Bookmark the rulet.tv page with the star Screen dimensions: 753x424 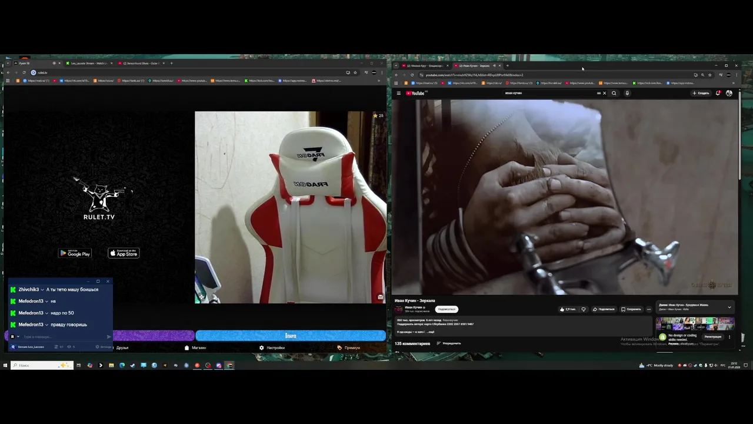point(355,72)
